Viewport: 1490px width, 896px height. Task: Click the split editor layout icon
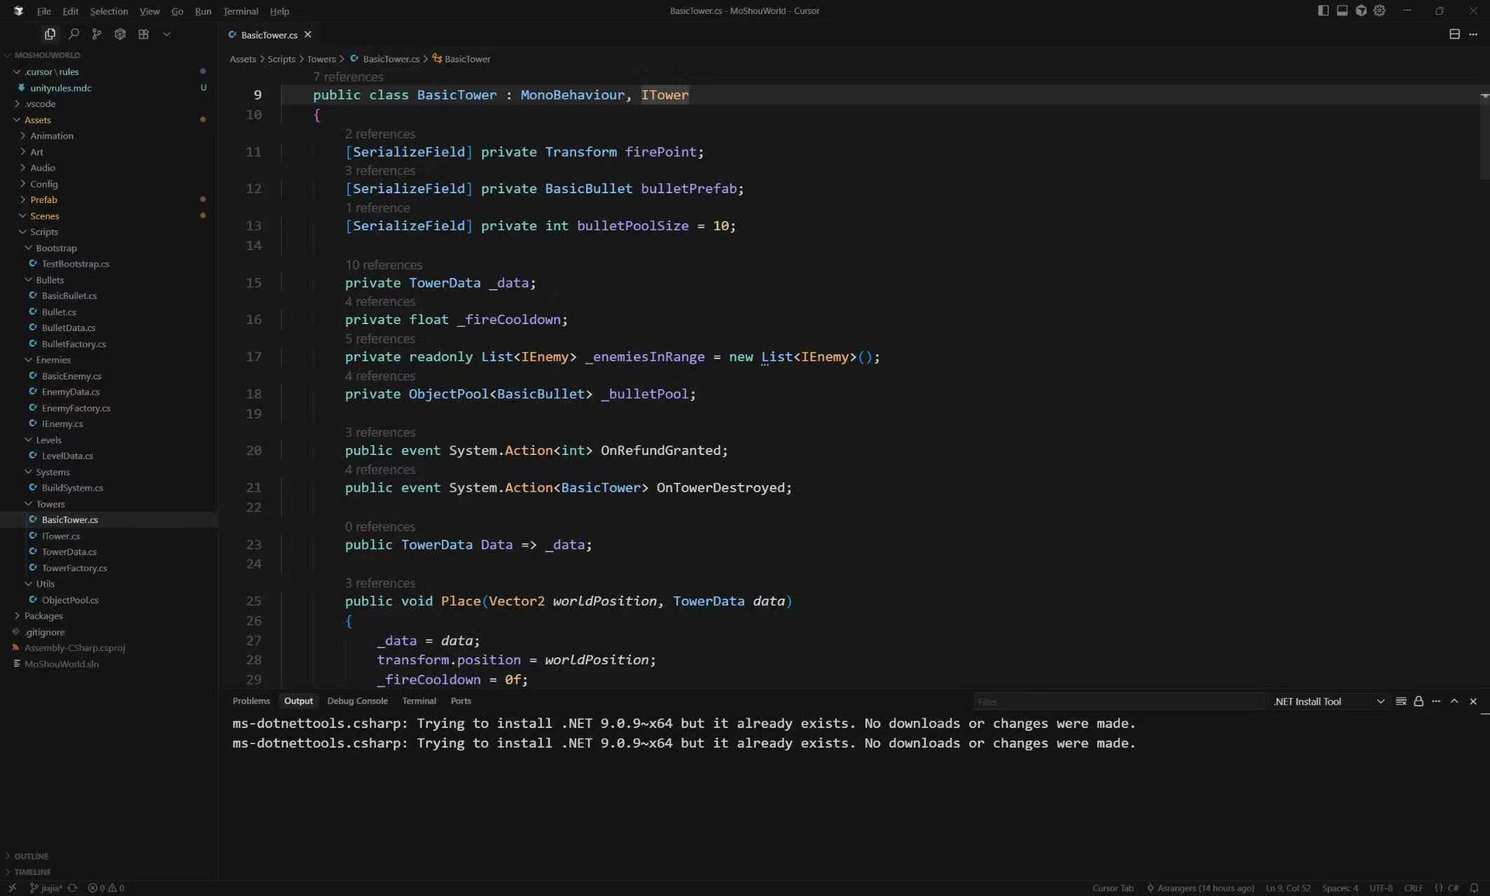pos(1454,34)
